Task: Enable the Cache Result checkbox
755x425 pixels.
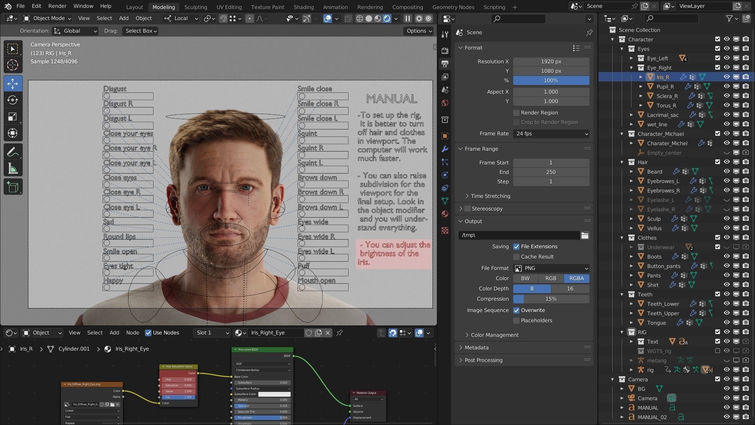Action: (516, 257)
